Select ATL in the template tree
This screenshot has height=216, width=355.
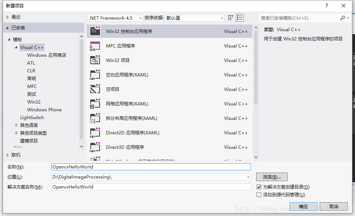[31, 63]
